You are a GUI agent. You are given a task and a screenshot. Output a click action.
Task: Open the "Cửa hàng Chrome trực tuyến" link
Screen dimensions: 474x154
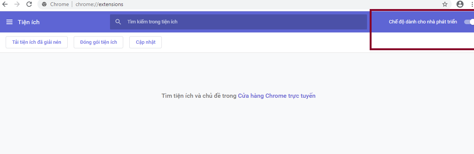pyautogui.click(x=277, y=96)
